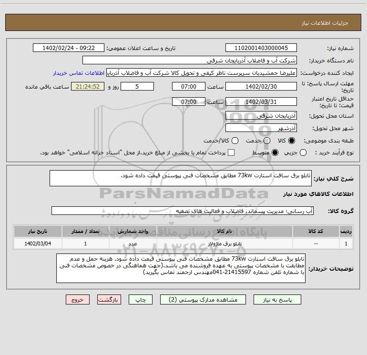Click the delivery province field آذربایجان شرقی

click(x=261, y=116)
